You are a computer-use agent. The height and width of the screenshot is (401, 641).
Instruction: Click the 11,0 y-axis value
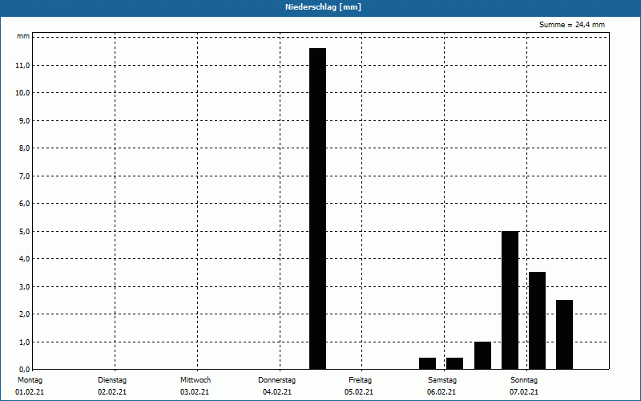tap(22, 66)
